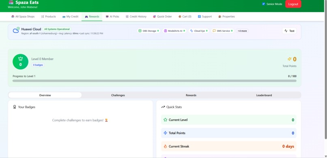This screenshot has width=327, height=158.
Task: Click the ModelArts AI service chip
Action: click(x=174, y=31)
